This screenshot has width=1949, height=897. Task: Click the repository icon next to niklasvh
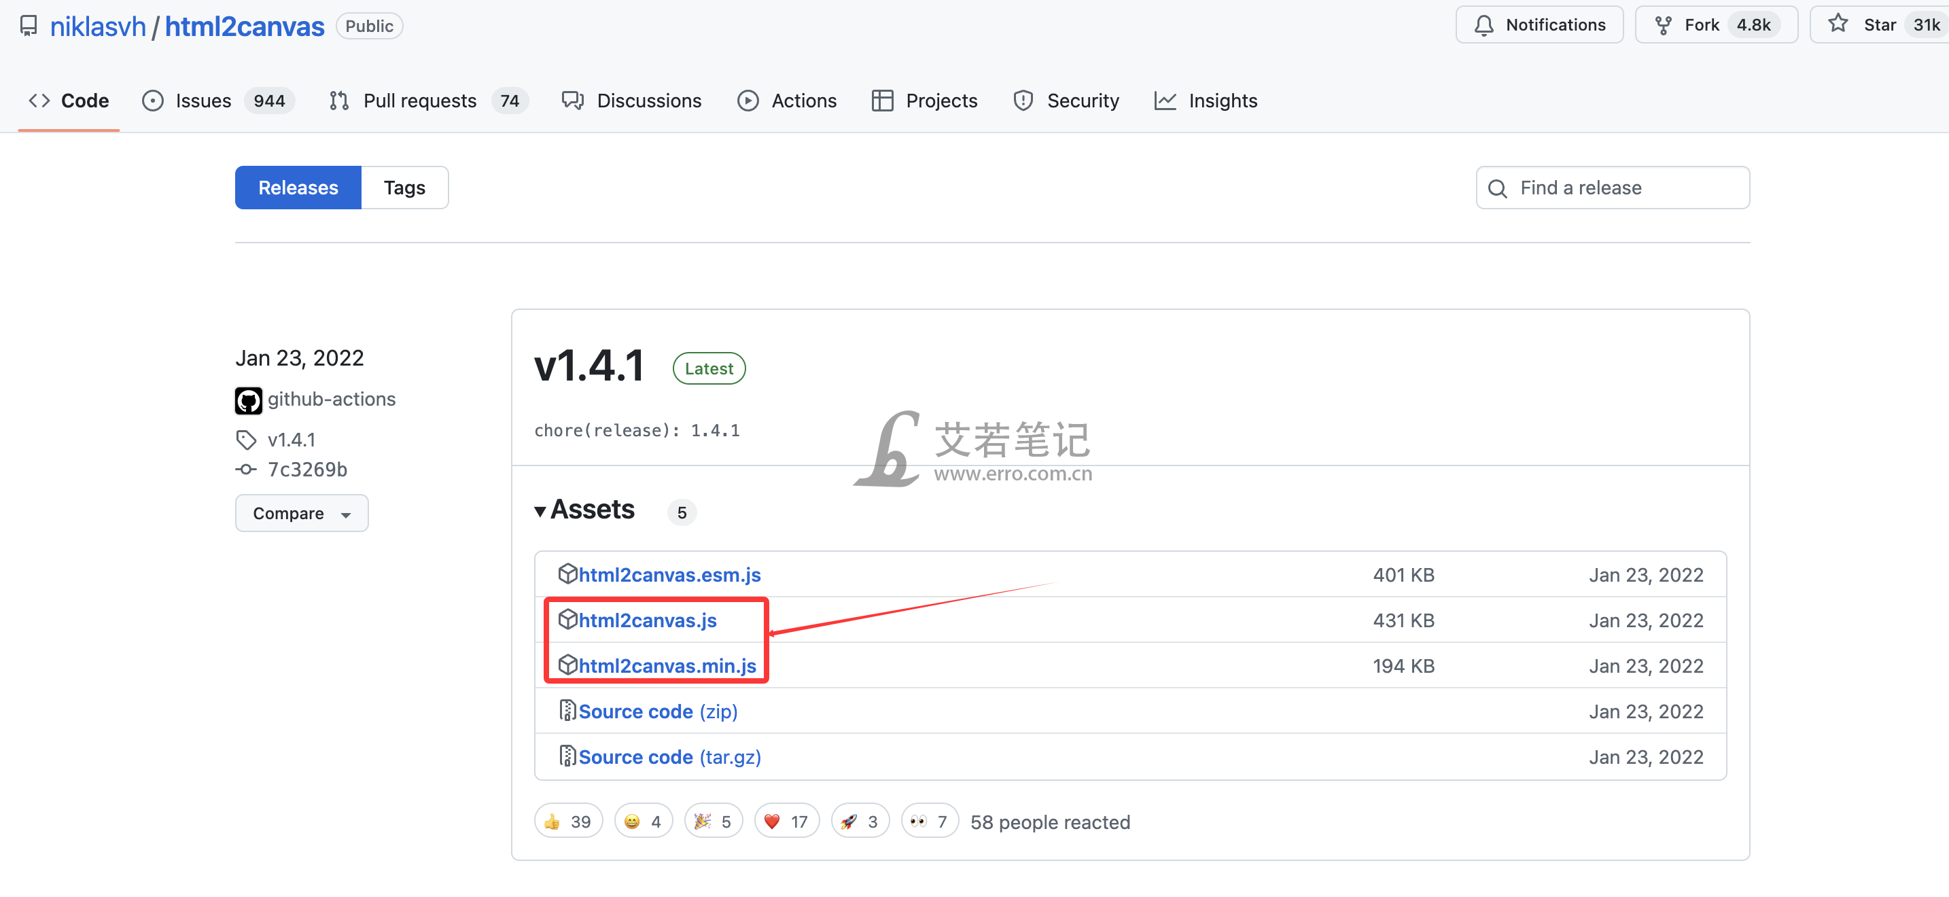29,26
